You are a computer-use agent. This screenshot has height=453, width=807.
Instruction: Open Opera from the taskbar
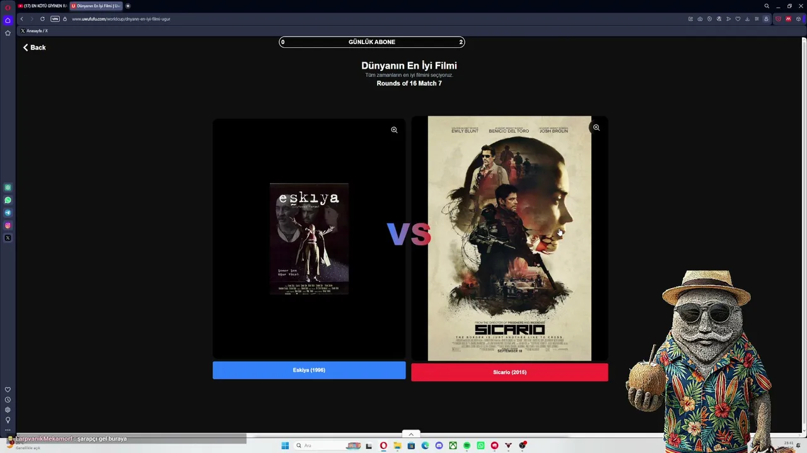383,445
